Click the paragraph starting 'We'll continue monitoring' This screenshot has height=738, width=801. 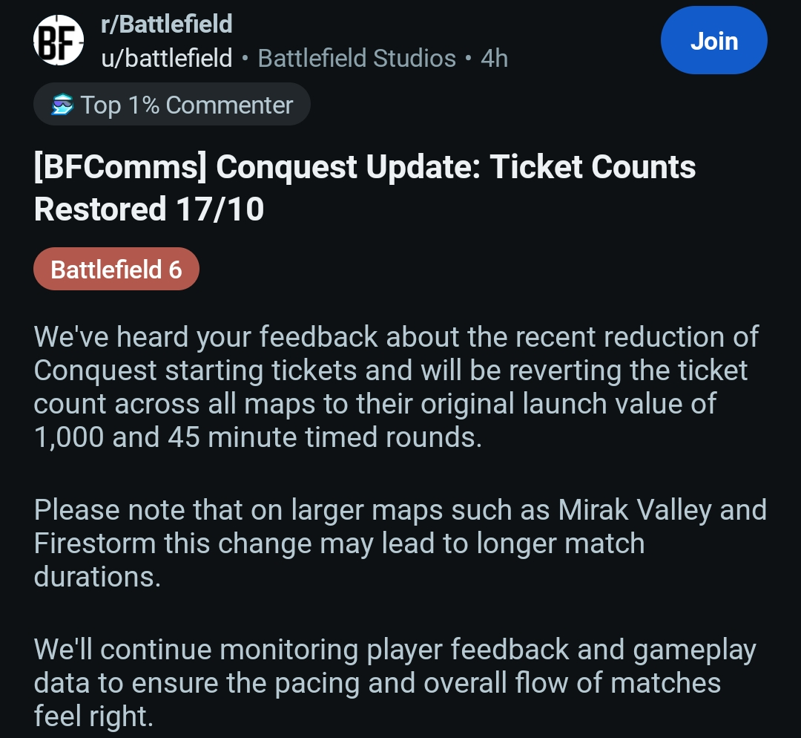tap(395, 682)
